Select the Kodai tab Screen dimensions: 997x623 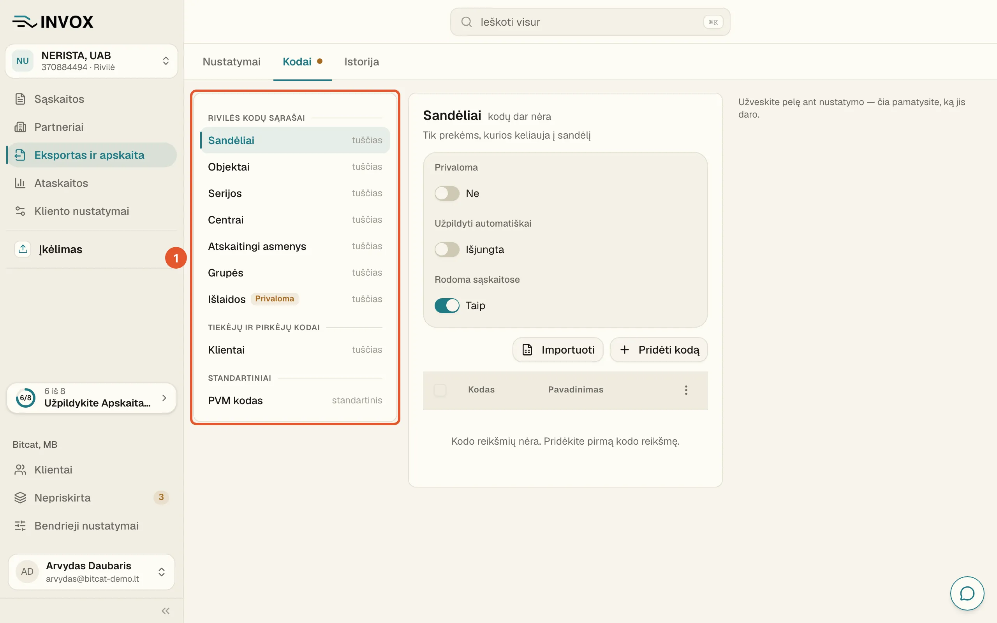tap(302, 62)
